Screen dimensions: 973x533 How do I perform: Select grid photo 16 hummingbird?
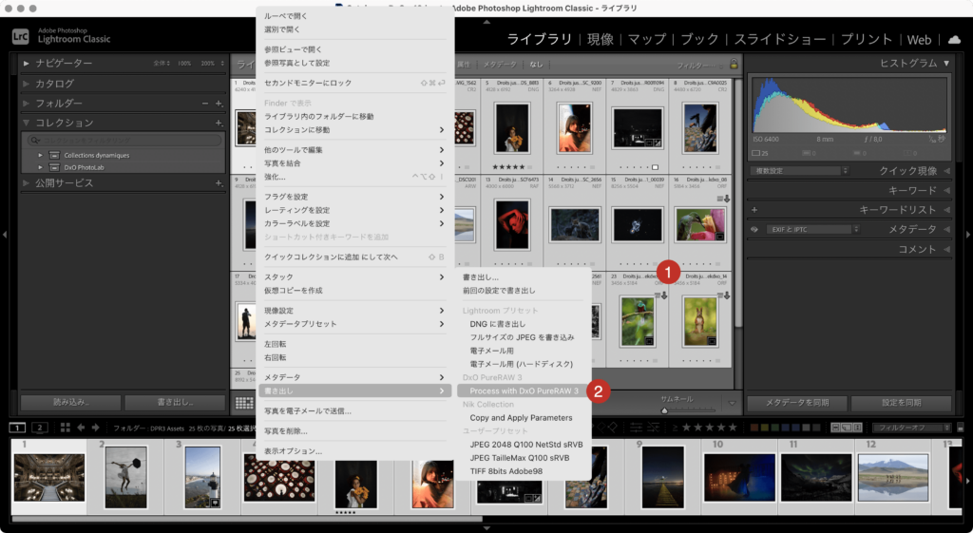click(x=699, y=224)
